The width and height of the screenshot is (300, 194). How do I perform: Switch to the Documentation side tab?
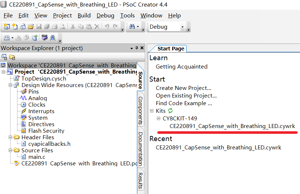141,149
